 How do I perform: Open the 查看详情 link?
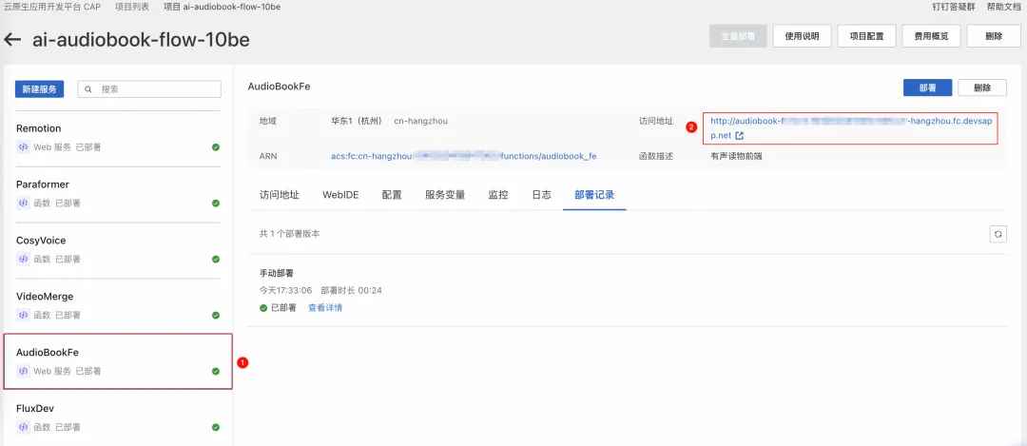(325, 307)
